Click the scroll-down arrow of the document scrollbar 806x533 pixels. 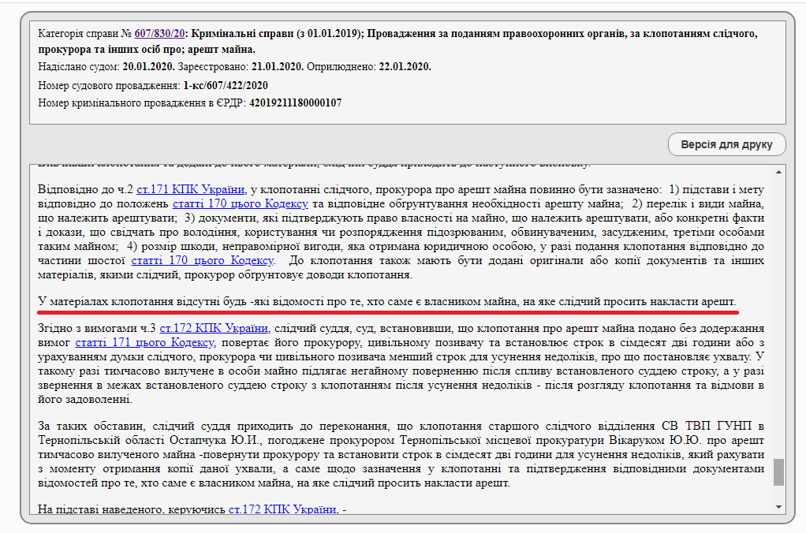pyautogui.click(x=778, y=507)
